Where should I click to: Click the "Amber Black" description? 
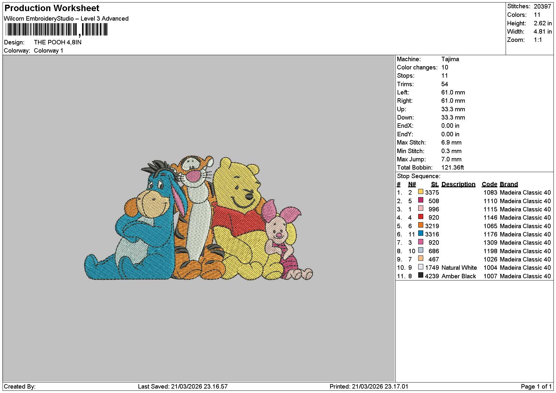pyautogui.click(x=459, y=276)
